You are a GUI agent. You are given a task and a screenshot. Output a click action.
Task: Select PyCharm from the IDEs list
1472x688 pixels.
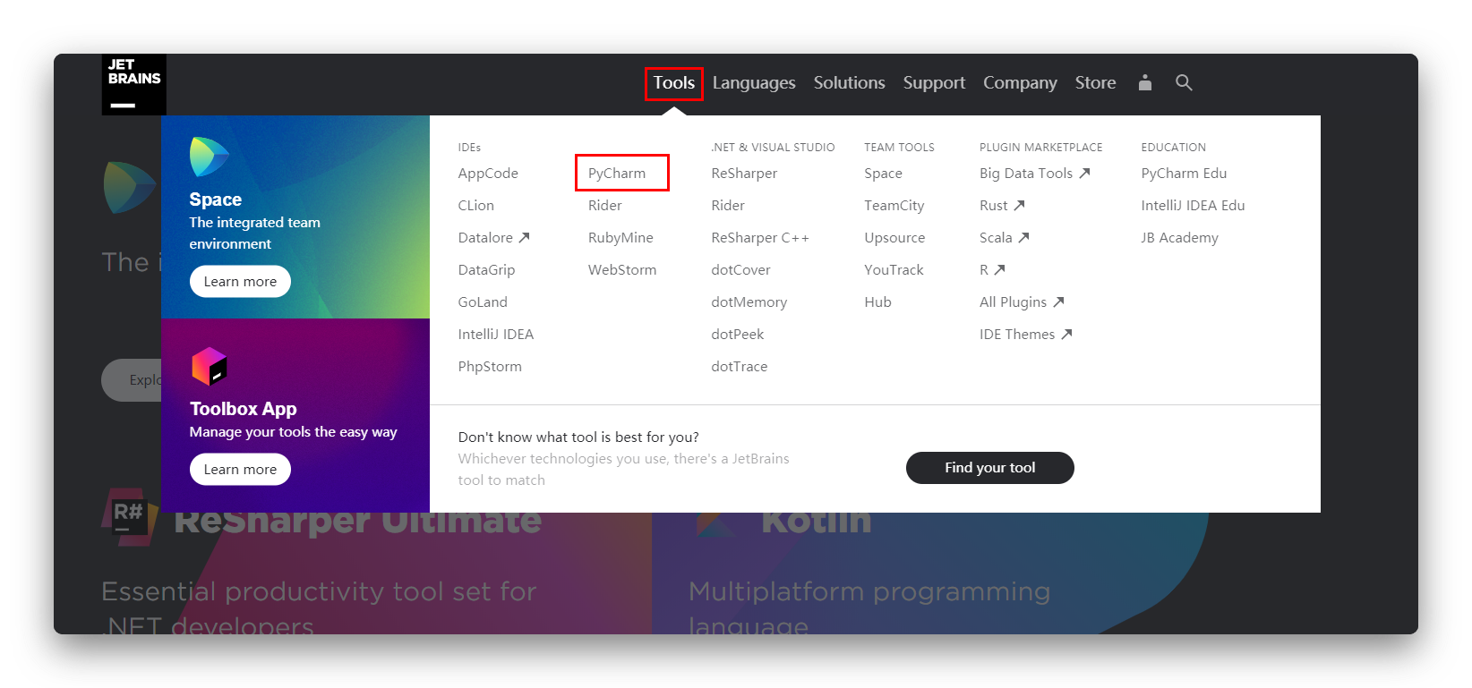click(617, 173)
